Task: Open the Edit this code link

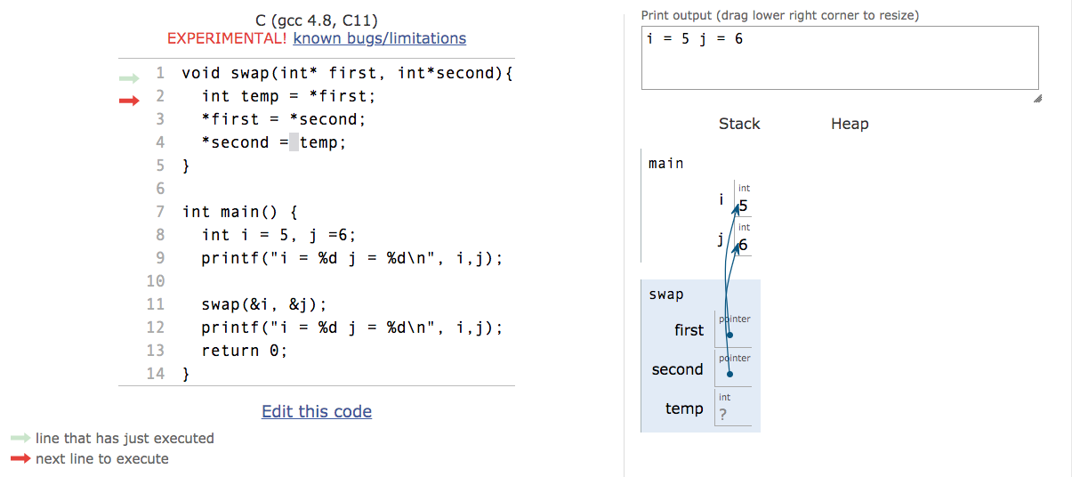Action: [x=317, y=411]
